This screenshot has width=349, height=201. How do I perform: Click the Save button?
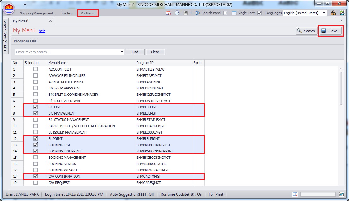click(x=330, y=31)
